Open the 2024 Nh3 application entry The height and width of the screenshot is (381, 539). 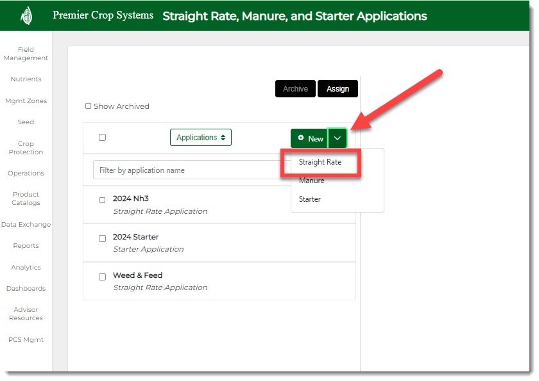(131, 199)
